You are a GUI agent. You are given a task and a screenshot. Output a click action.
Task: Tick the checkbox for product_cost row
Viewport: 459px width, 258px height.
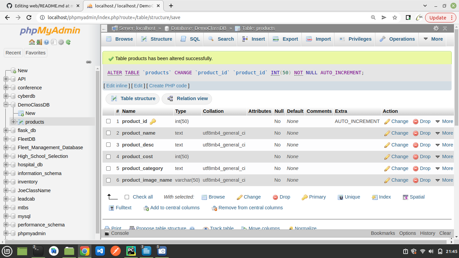click(109, 157)
